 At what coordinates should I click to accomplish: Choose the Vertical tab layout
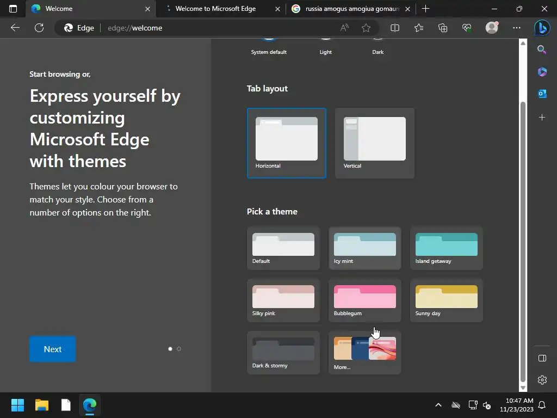coord(374,143)
